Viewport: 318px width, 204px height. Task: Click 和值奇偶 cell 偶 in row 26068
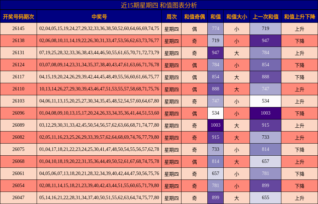(194, 162)
